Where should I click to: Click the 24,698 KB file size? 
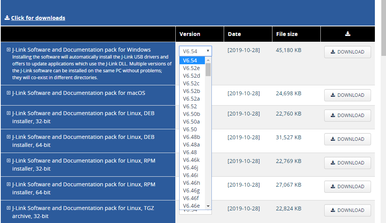[289, 93]
